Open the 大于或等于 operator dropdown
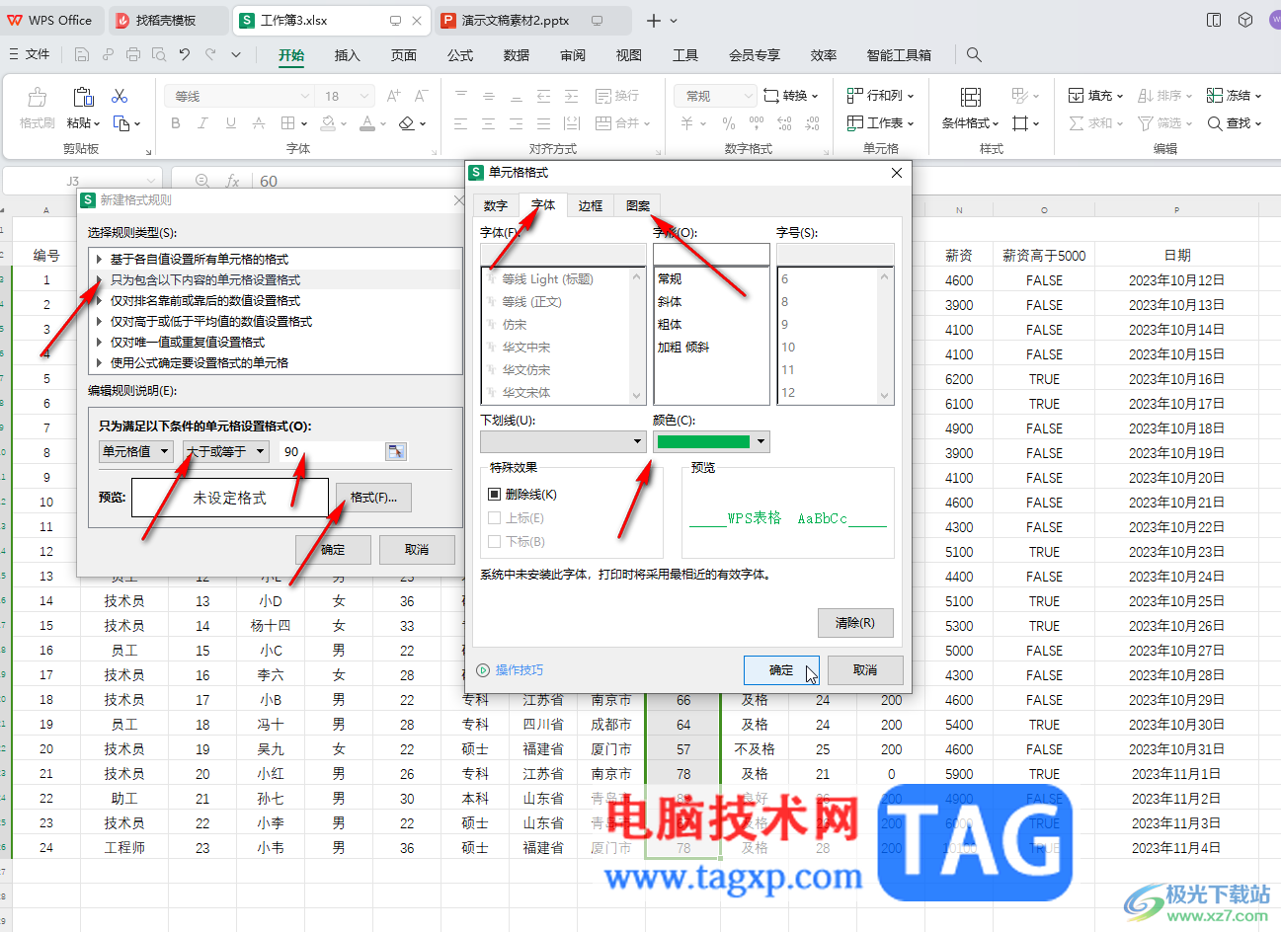 [226, 451]
